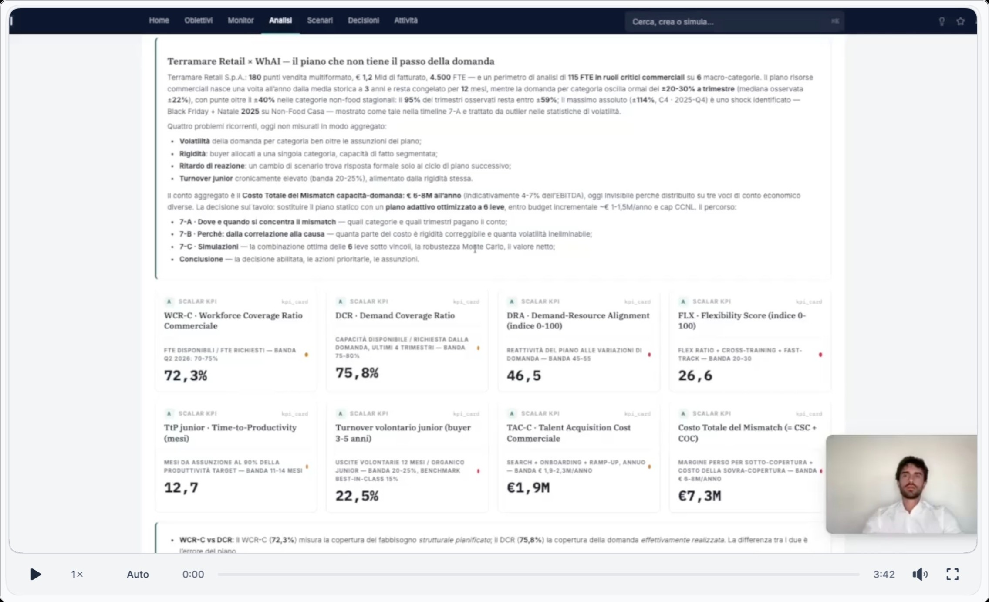Click the 26,6 Flexibility Score value
Image resolution: width=989 pixels, height=602 pixels.
click(x=695, y=375)
